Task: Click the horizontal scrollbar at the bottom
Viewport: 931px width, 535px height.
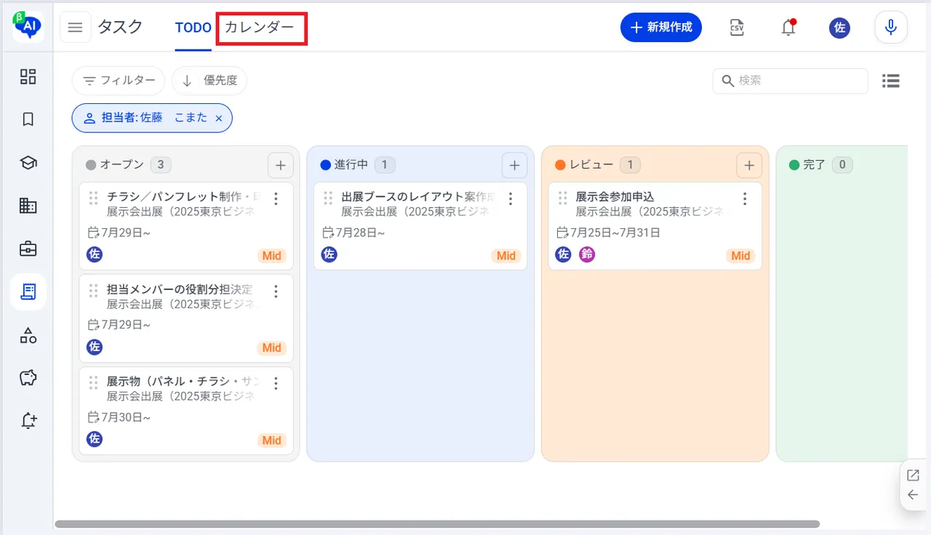Action: (x=437, y=524)
